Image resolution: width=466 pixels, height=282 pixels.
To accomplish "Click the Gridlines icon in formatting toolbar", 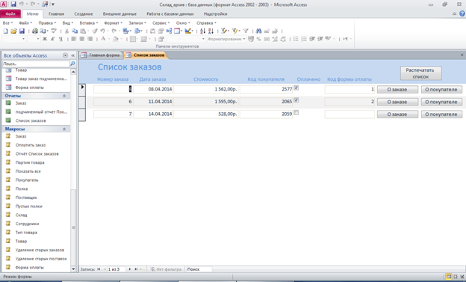I will [x=133, y=39].
